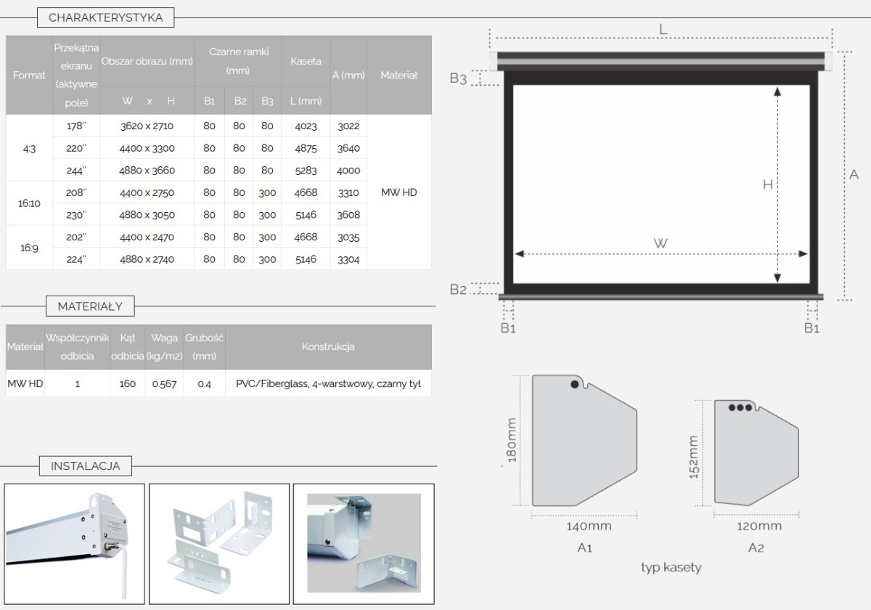
Task: Select the 16:10 format row cell
Action: pos(29,203)
